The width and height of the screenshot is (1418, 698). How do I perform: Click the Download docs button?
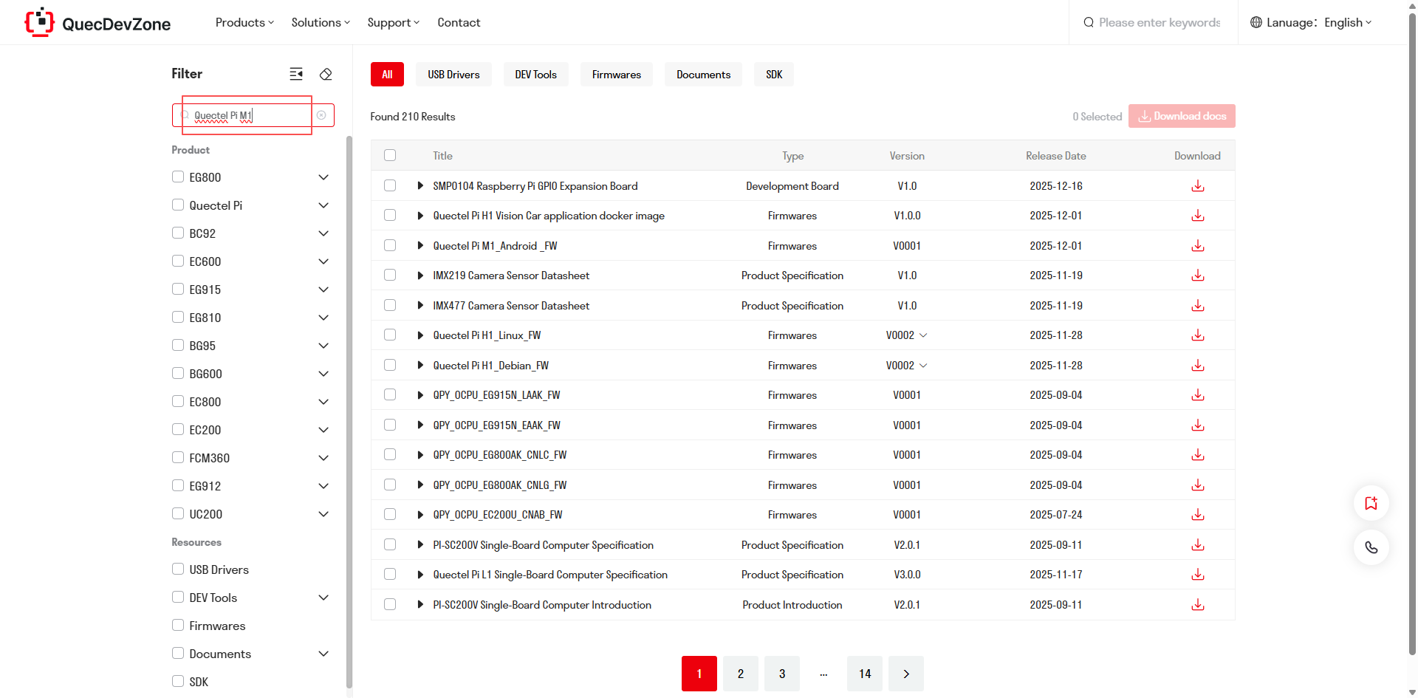1181,116
